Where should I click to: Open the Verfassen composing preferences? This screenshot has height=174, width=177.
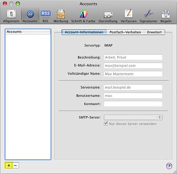[x=128, y=16]
